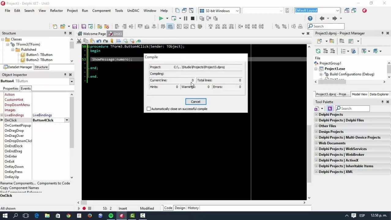Click the Forward navigation arrow in the top toolbar

click(334, 18)
